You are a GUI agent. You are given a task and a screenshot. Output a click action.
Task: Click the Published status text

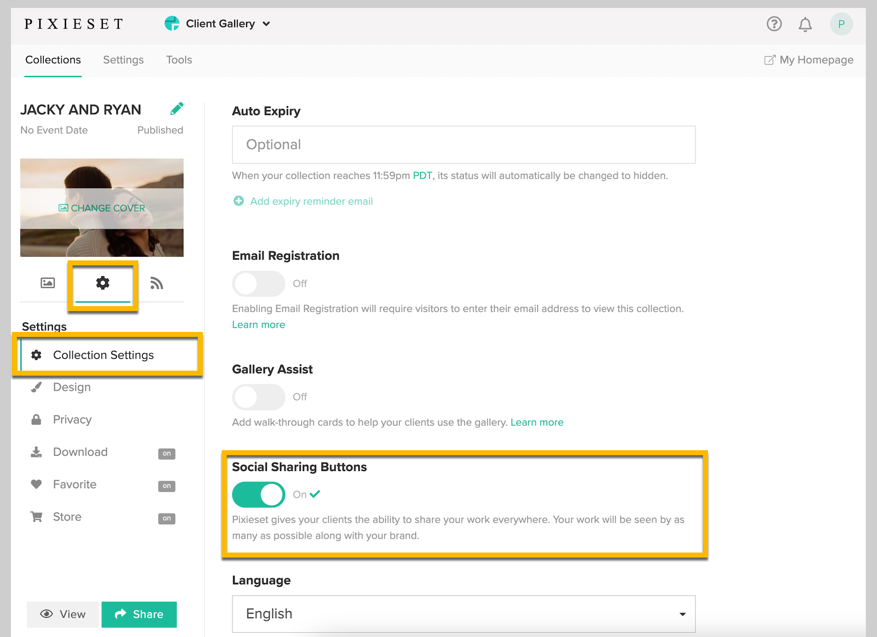click(x=160, y=130)
